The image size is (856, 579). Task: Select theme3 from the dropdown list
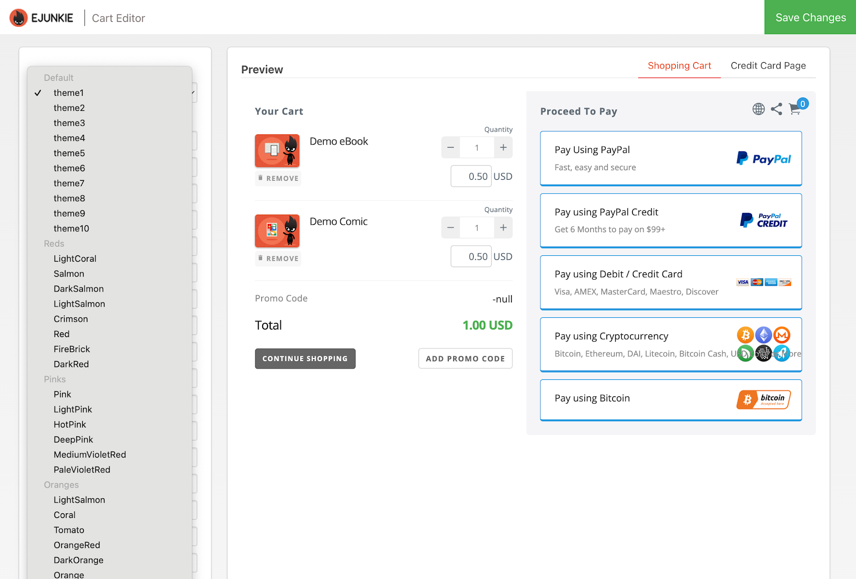coord(110,123)
